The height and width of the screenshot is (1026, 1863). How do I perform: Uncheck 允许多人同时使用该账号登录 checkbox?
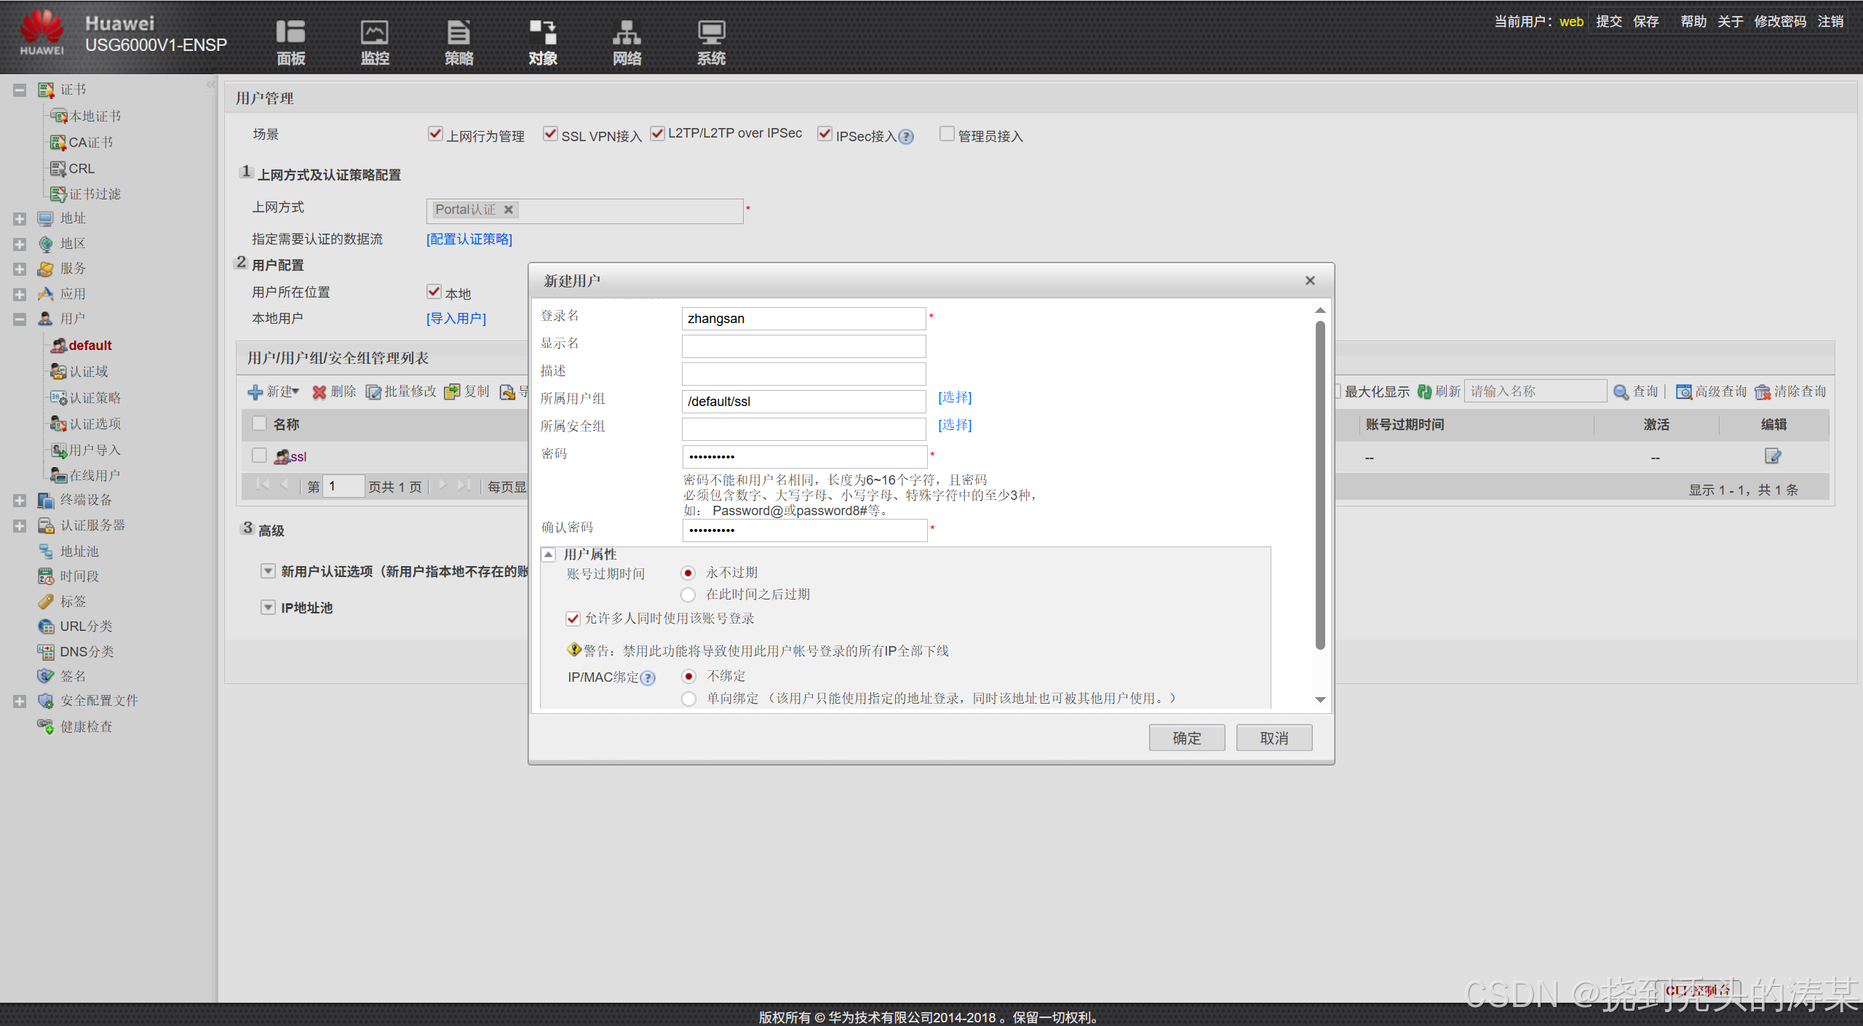pos(573,619)
